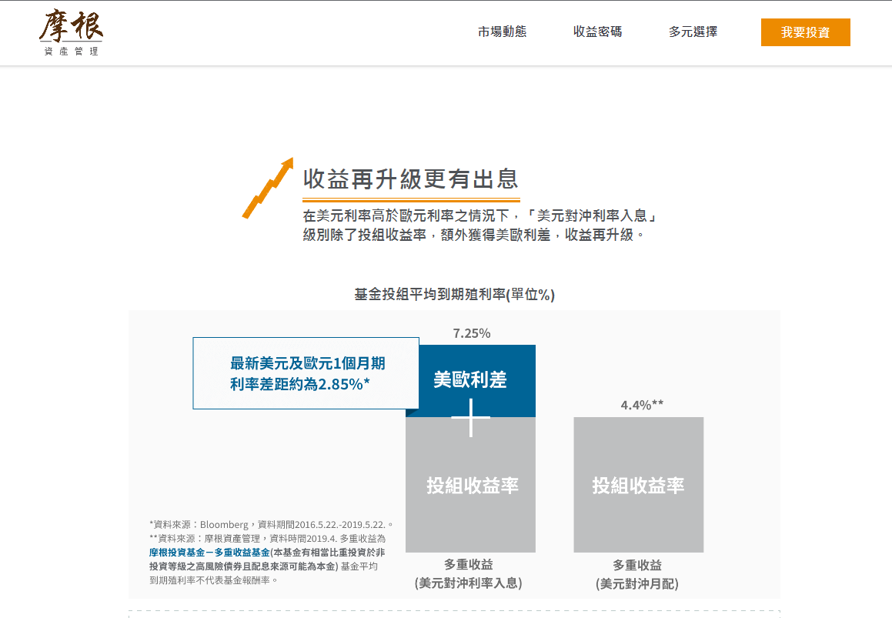The width and height of the screenshot is (892, 618).
Task: Click the 2.85% rate spread callout box
Action: point(306,373)
